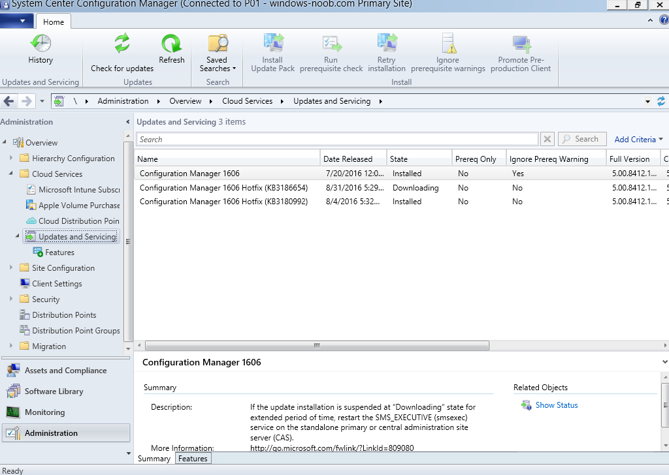Sort by the Date Released column header
The height and width of the screenshot is (475, 669).
pyautogui.click(x=353, y=159)
